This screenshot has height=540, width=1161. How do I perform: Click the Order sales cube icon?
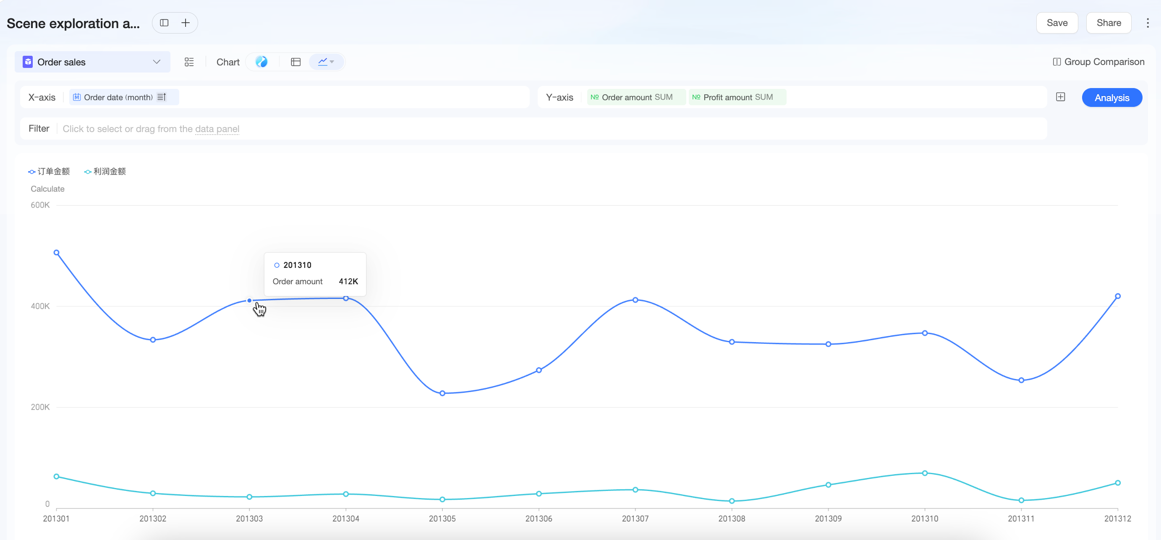click(x=27, y=62)
